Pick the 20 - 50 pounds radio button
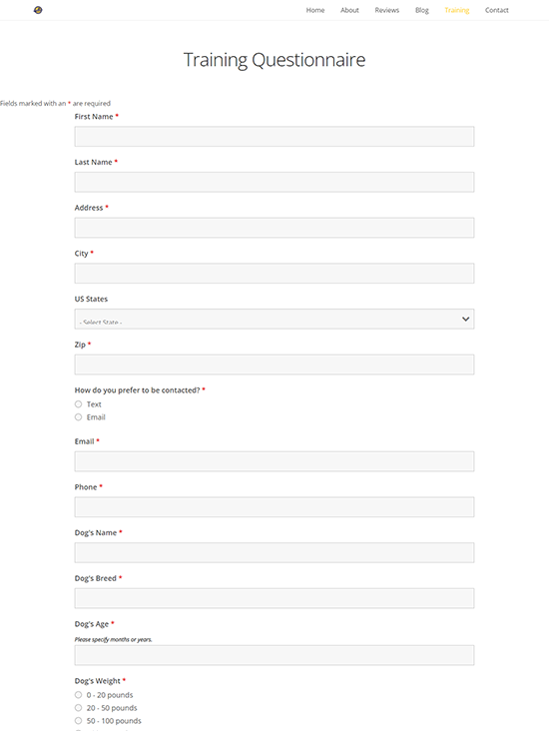The height and width of the screenshot is (731, 549). pyautogui.click(x=78, y=708)
